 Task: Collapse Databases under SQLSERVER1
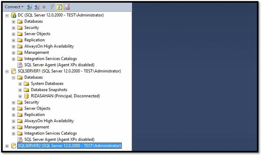click(x=13, y=78)
